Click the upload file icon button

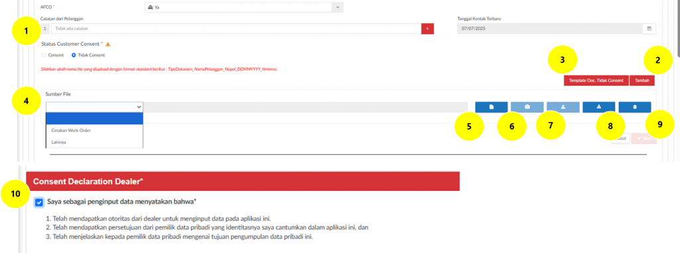pos(563,107)
